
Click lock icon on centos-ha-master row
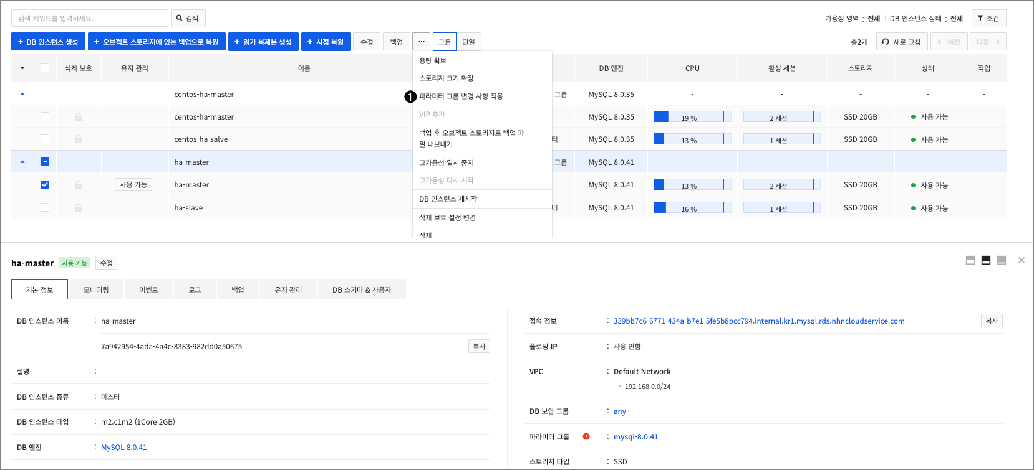point(79,116)
